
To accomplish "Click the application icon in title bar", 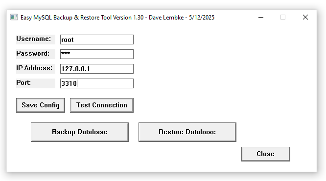I will tap(14, 17).
